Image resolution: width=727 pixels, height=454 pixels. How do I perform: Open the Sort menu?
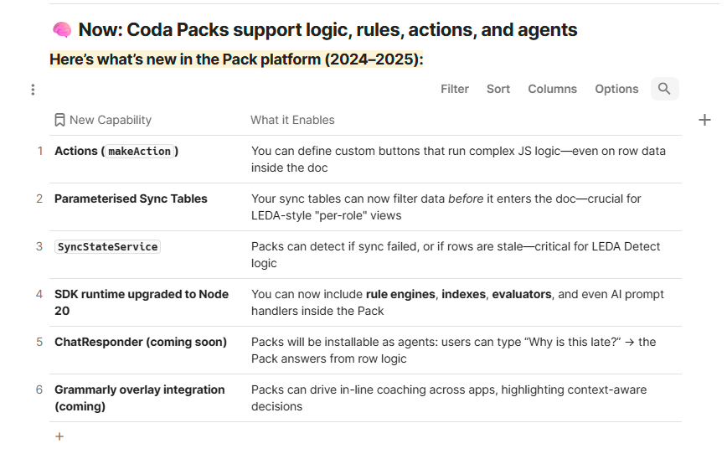point(498,89)
